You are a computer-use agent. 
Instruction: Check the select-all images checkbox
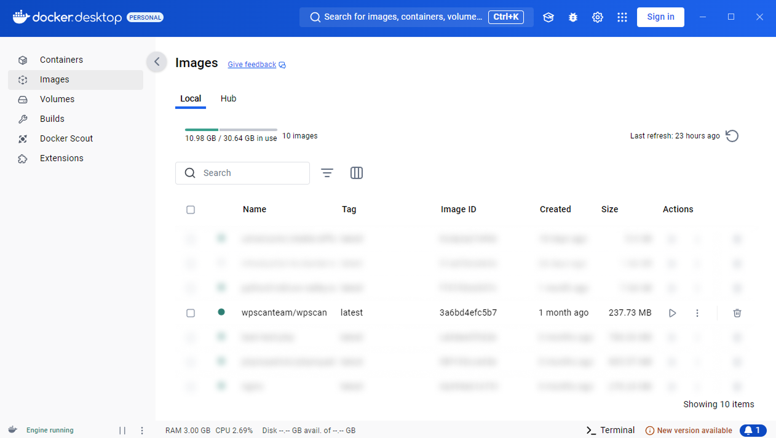191,209
